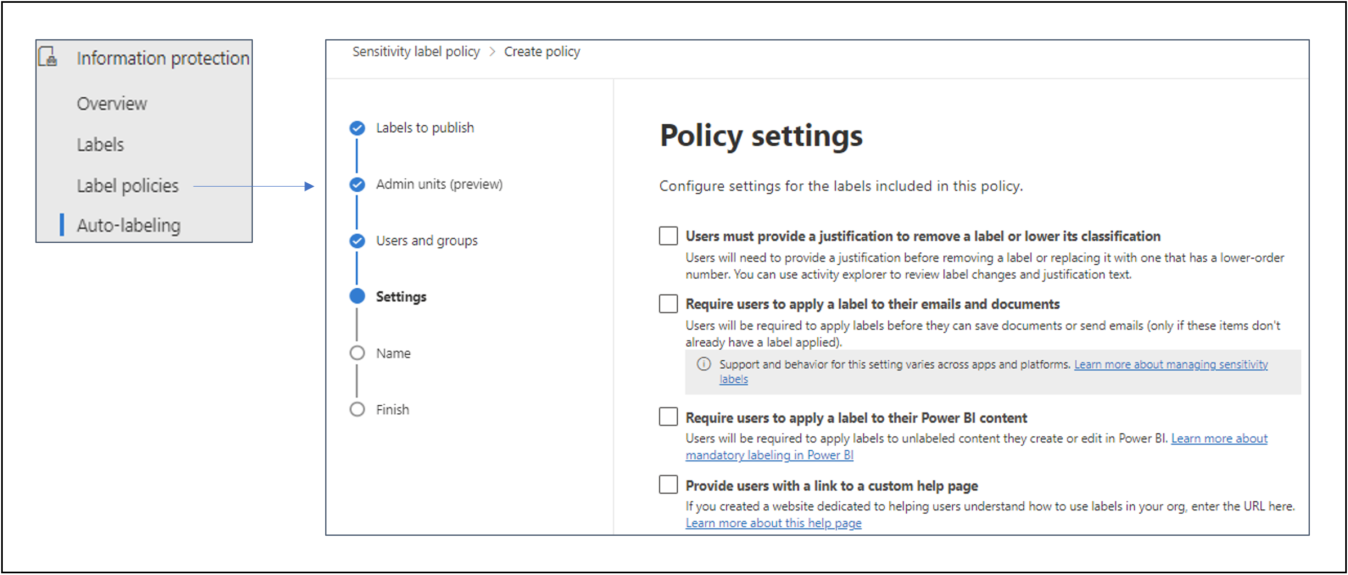Click the Users and groups checkmark icon
Screen dimensions: 1348x575
[x=357, y=241]
